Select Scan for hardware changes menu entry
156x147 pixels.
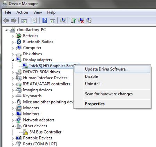112,94
